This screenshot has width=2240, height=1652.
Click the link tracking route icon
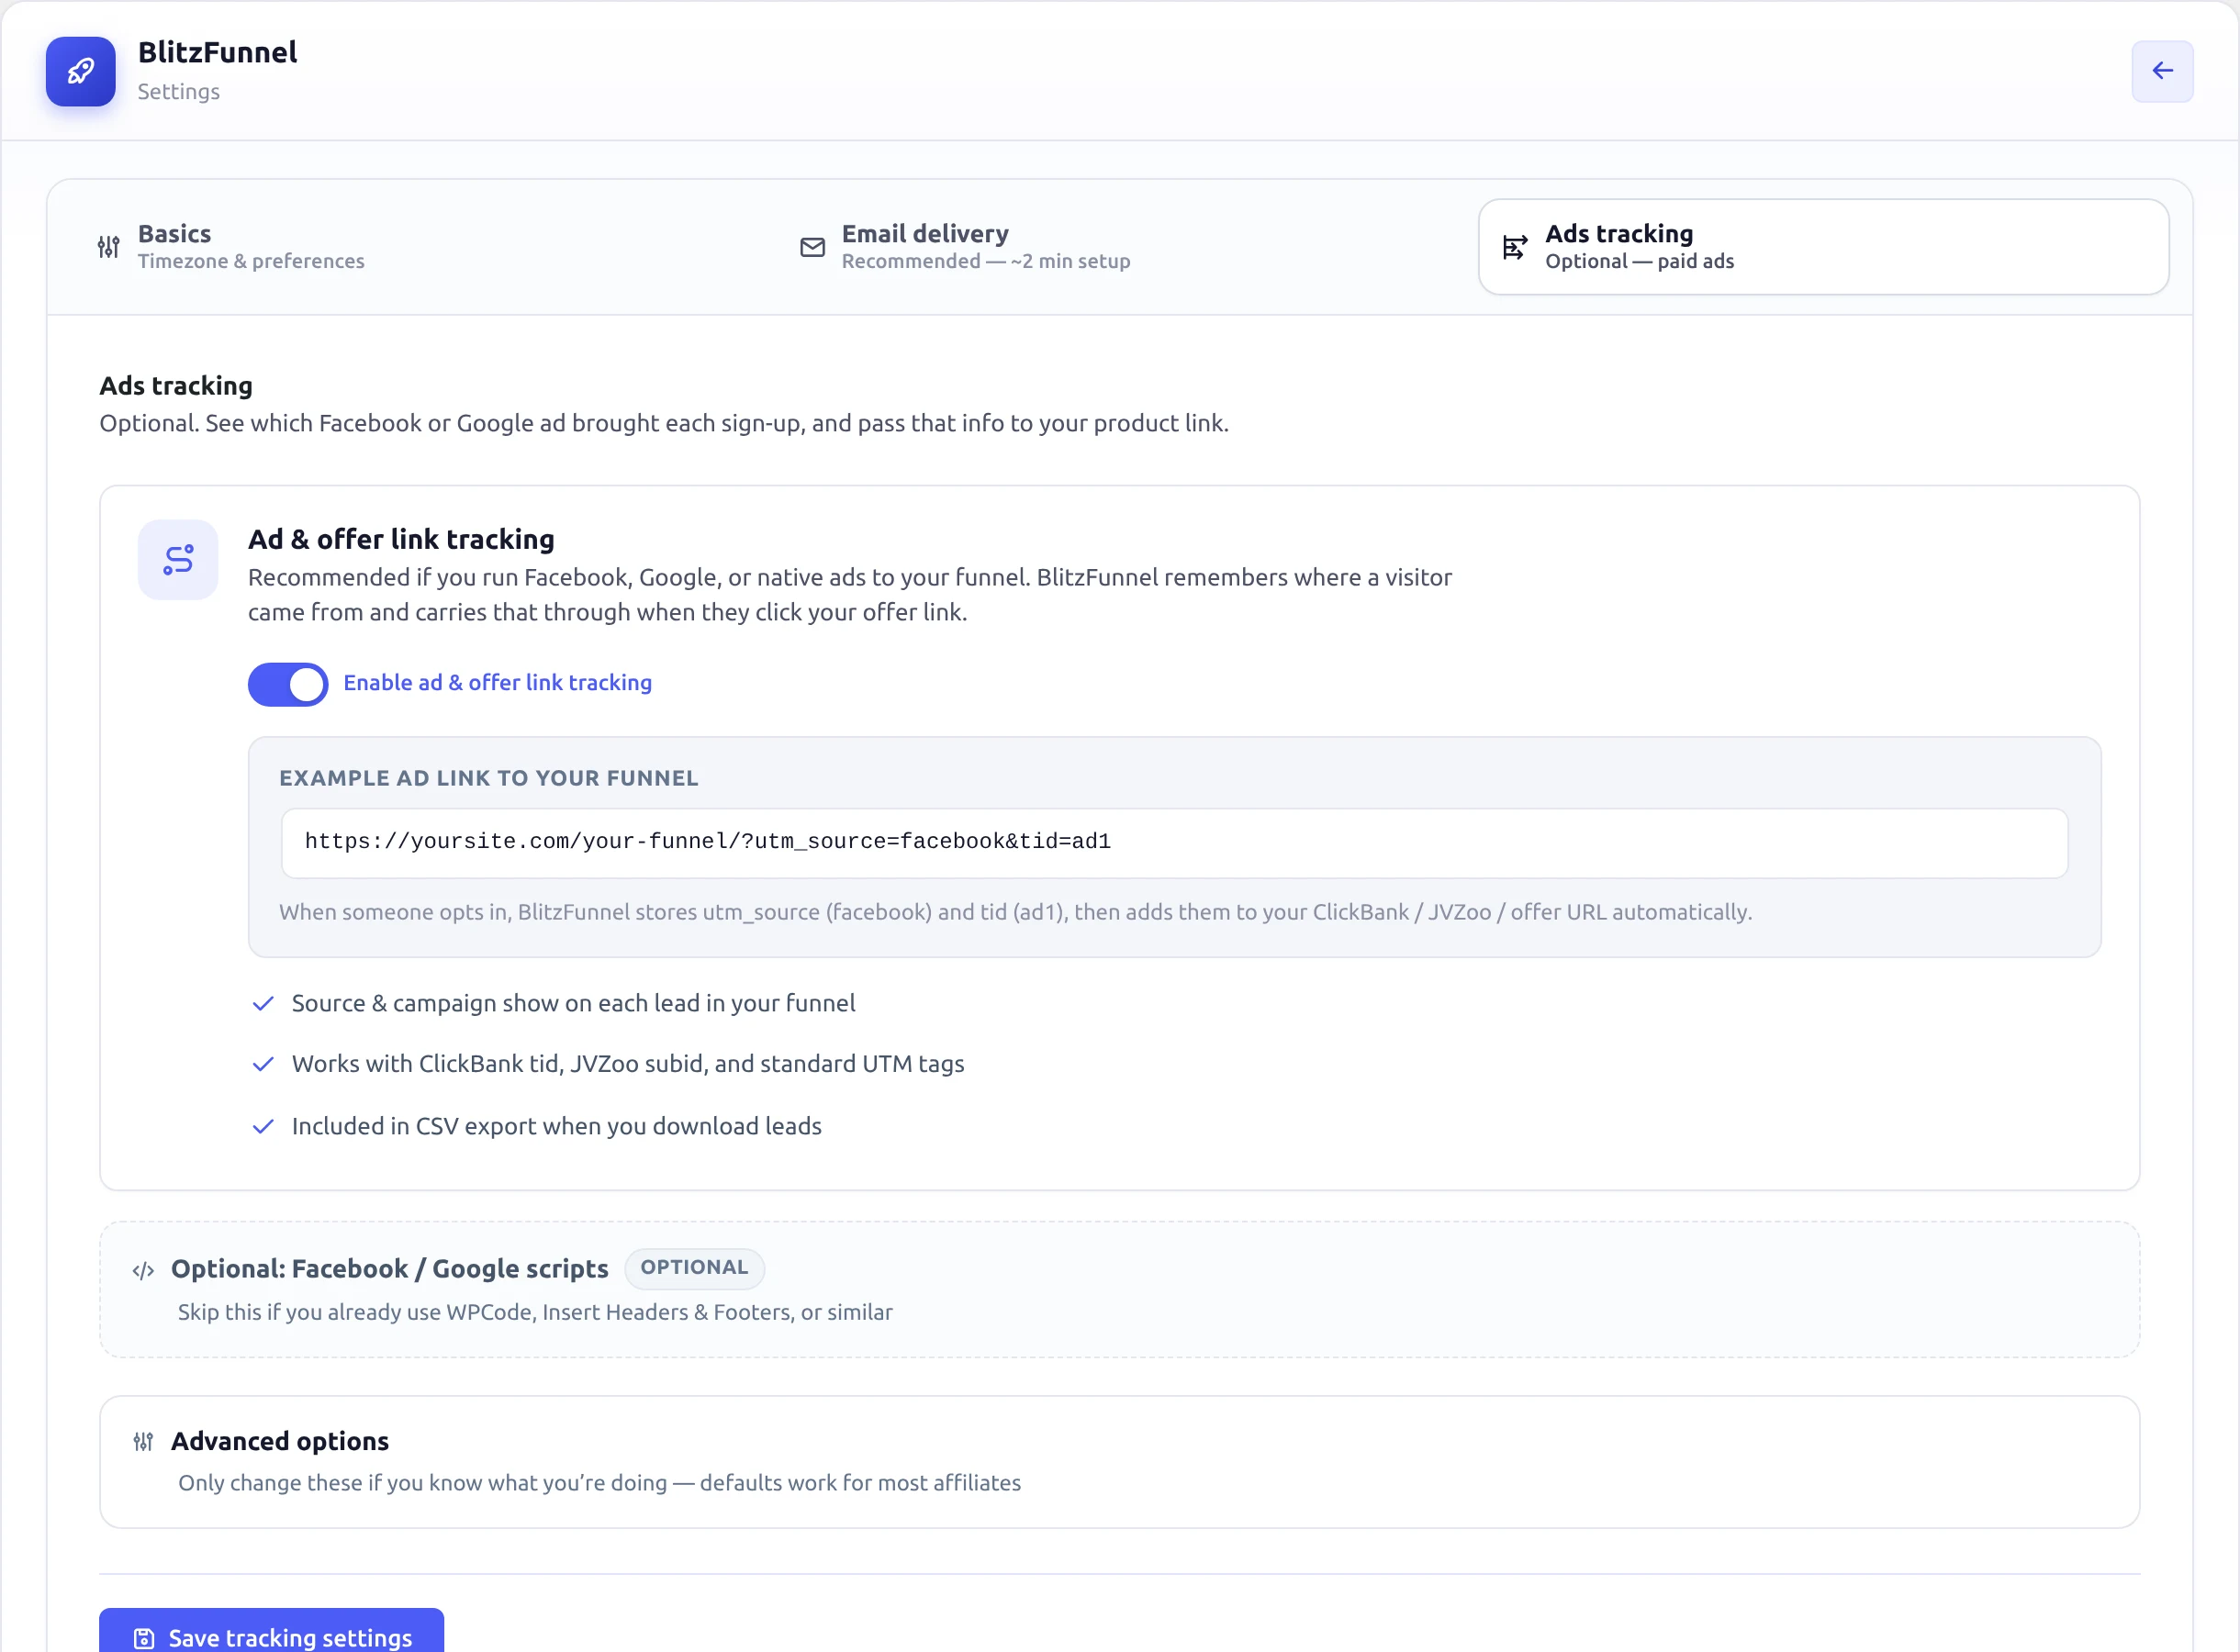click(178, 559)
